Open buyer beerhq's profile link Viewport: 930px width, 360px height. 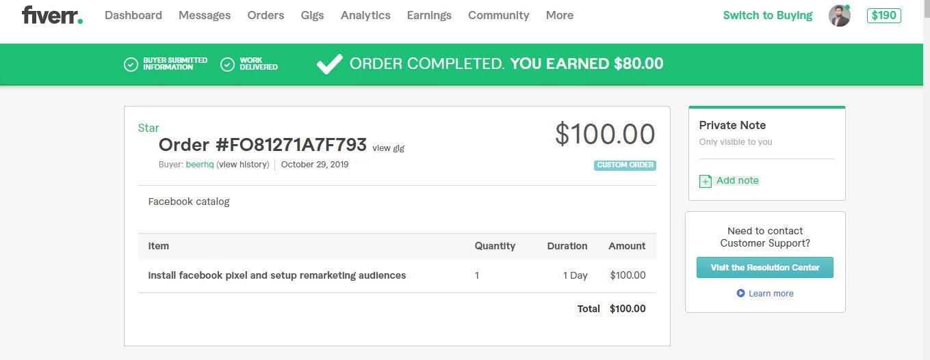[199, 165]
